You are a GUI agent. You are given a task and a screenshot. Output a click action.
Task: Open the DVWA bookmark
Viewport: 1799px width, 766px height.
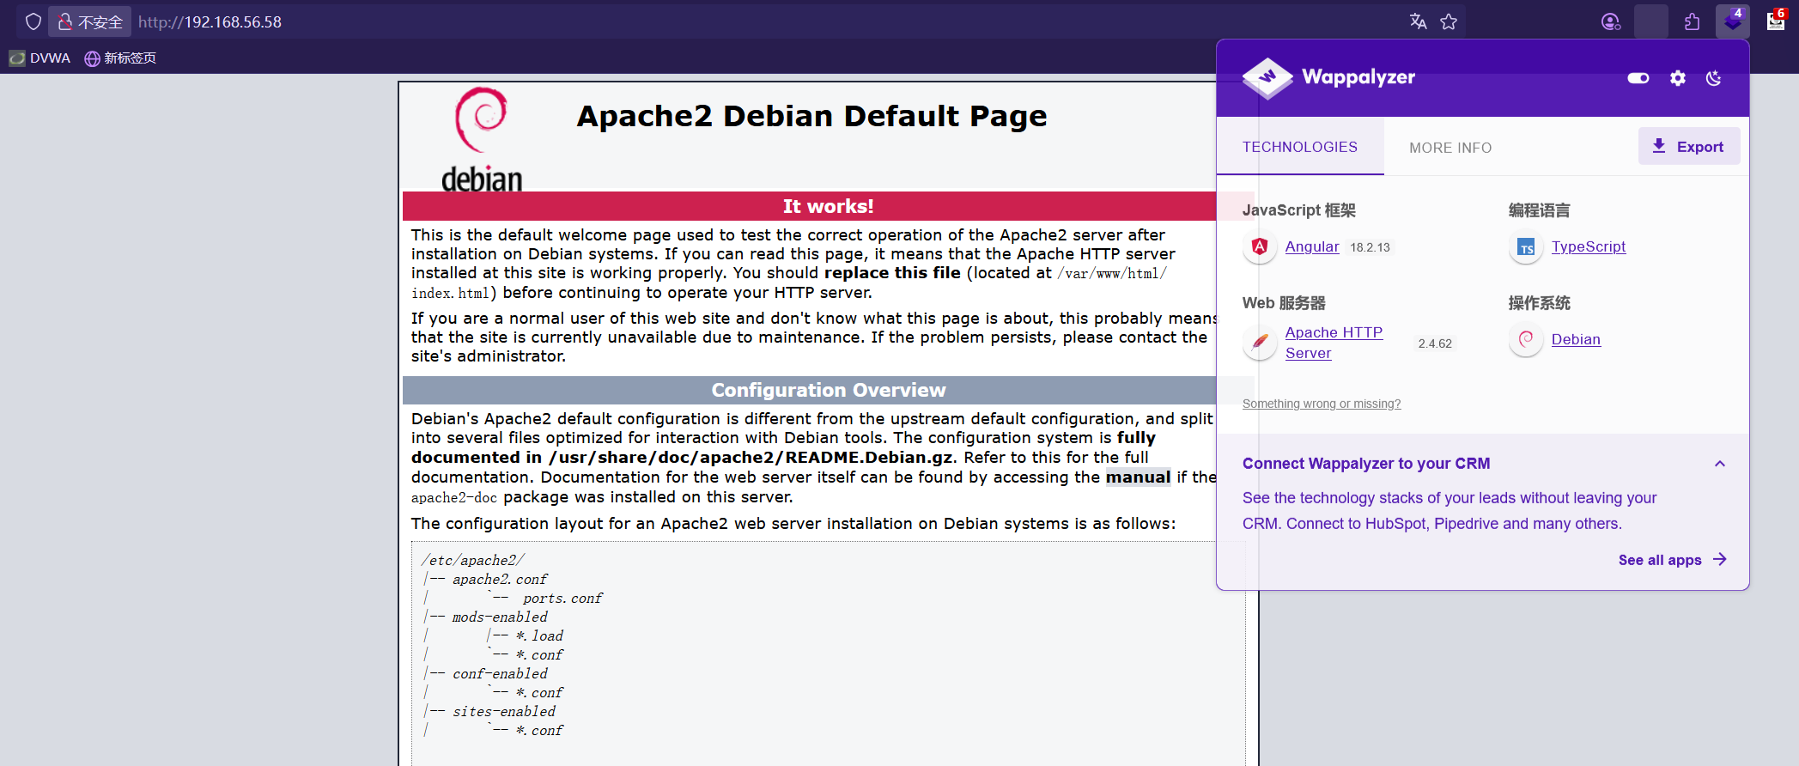pyautogui.click(x=40, y=58)
